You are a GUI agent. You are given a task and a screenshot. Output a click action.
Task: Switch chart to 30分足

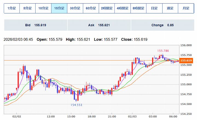(x=75, y=8)
